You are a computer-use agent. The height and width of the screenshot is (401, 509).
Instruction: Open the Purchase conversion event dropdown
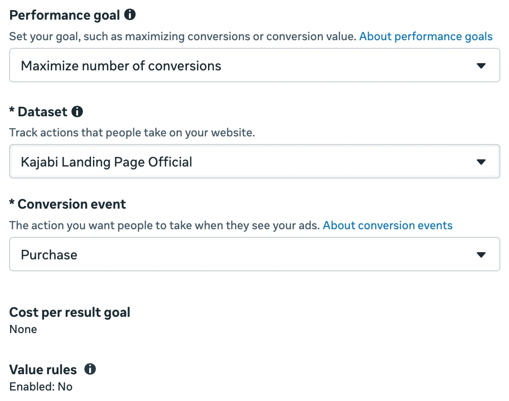click(254, 254)
